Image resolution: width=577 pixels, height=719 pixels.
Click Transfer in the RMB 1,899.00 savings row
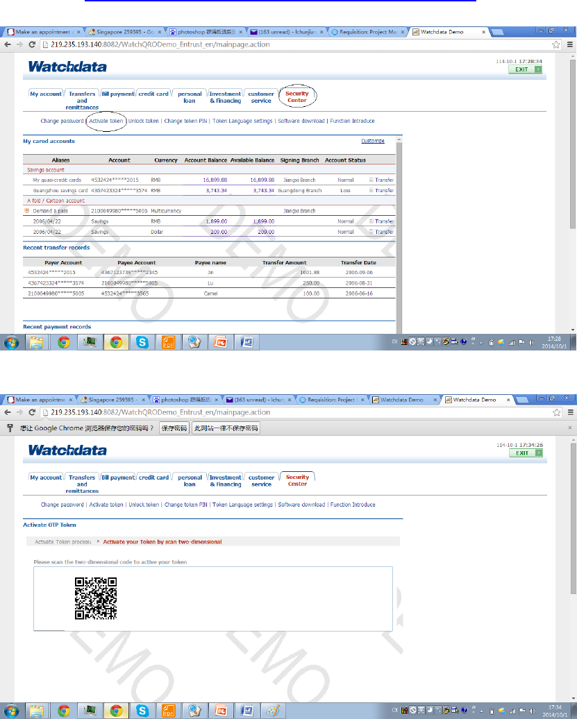point(385,221)
